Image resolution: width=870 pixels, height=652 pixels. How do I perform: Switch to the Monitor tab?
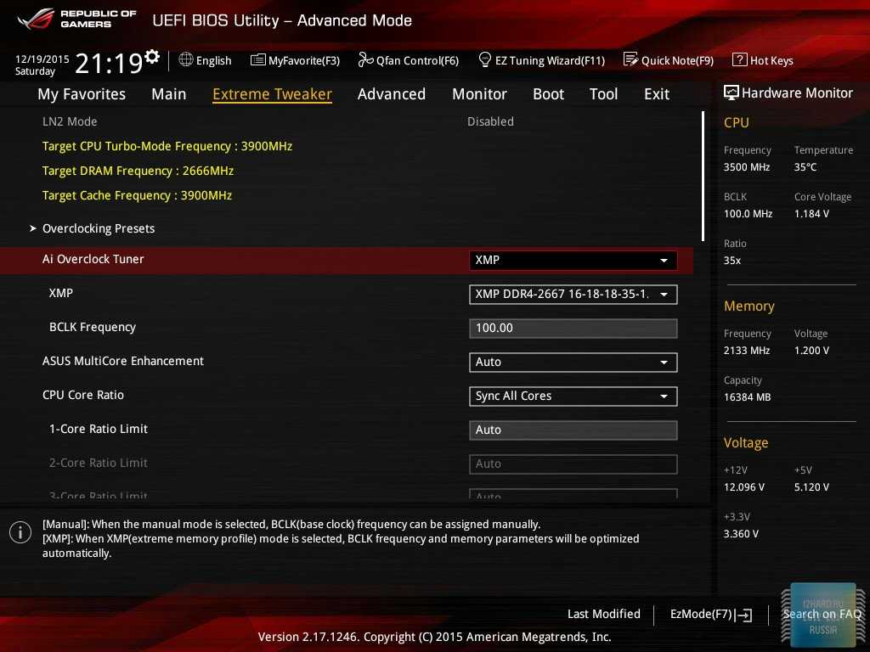click(479, 94)
